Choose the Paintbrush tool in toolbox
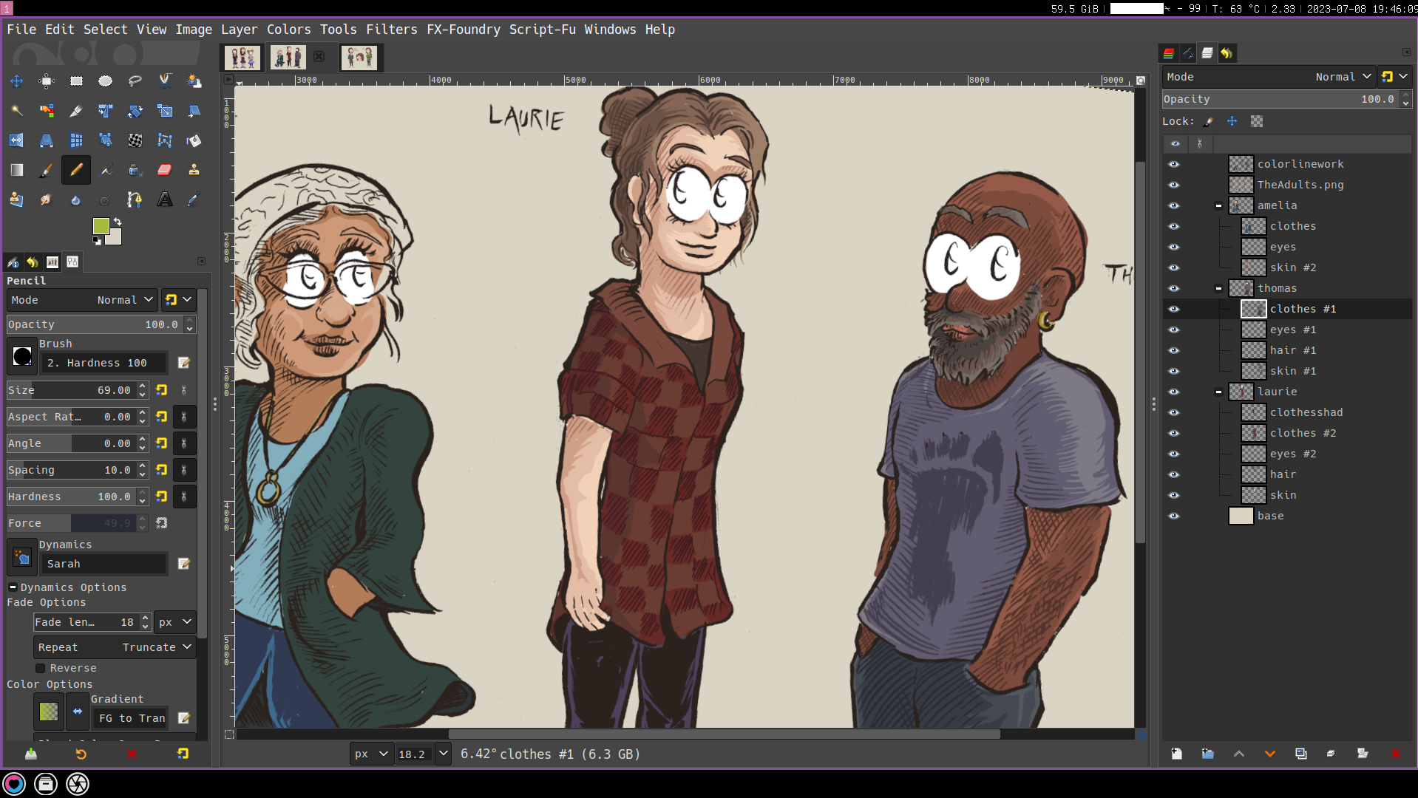This screenshot has height=798, width=1418. (x=46, y=170)
